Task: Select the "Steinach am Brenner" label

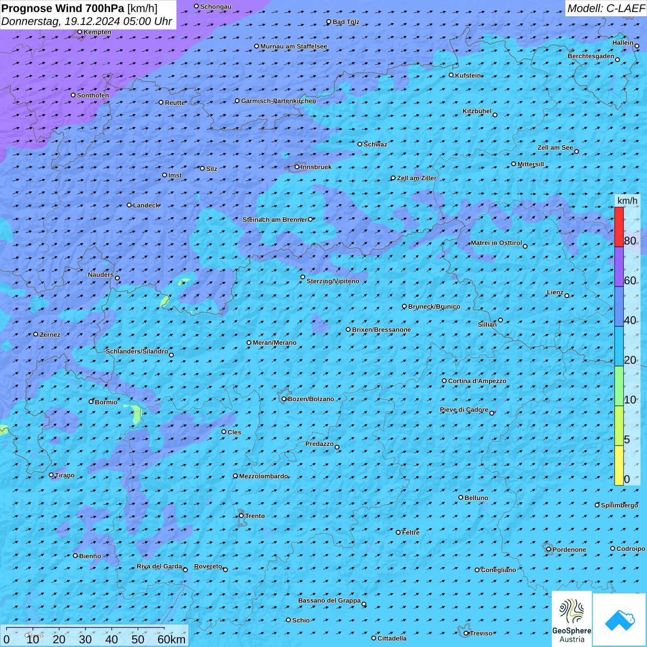Action: (275, 220)
